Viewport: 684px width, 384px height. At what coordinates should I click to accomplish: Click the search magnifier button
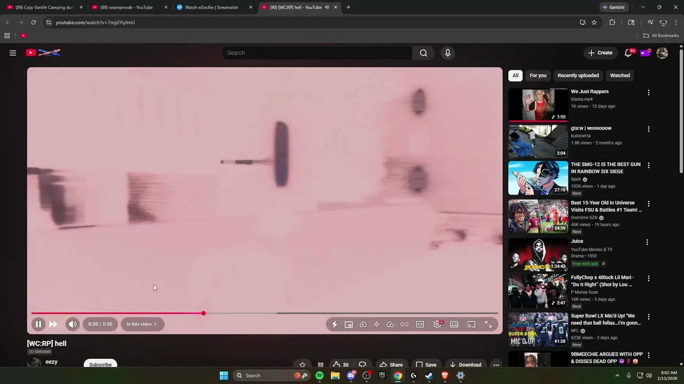pyautogui.click(x=424, y=53)
